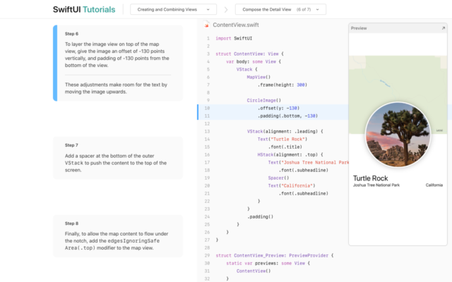Click the Joshua Tree National Park preview text
Screen dimensions: 452x282
coord(376,185)
